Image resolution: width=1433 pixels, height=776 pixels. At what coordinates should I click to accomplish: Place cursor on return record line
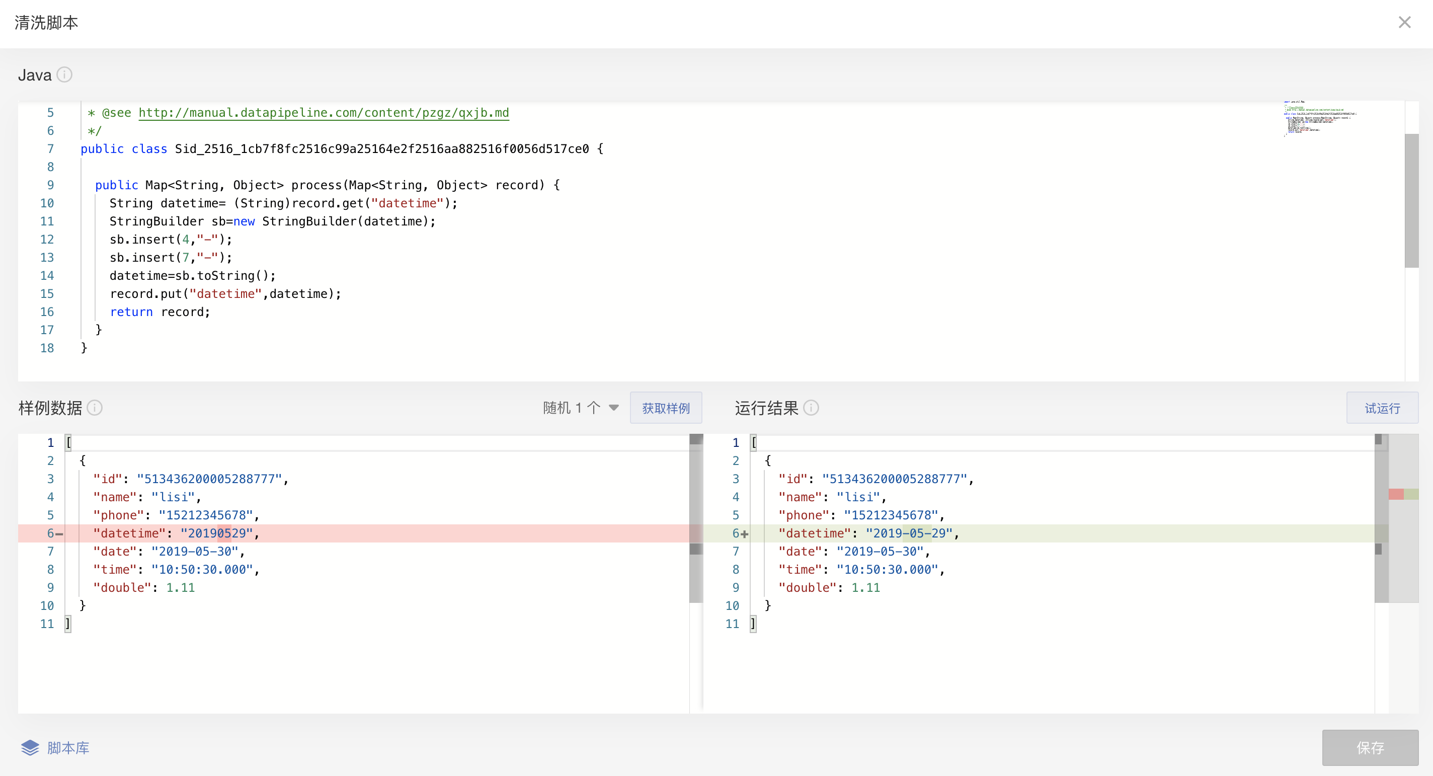coord(160,312)
